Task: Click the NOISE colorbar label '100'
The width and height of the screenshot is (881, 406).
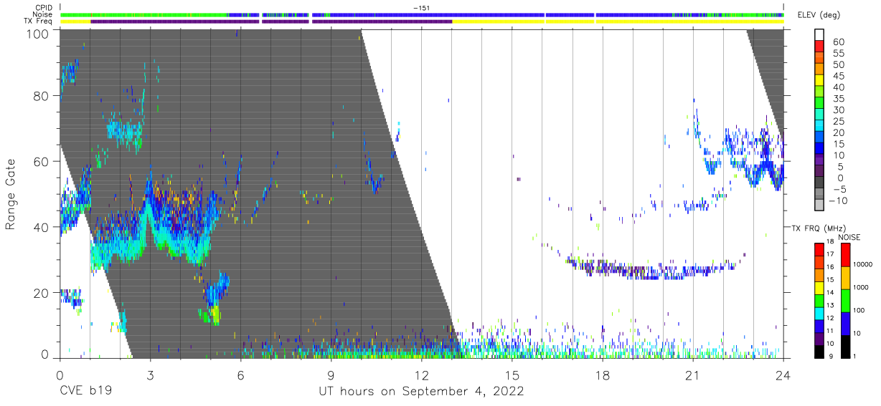Action: coord(859,311)
